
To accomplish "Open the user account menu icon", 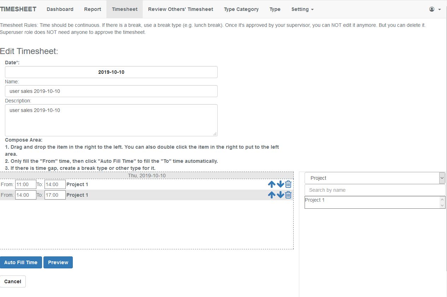I will (x=435, y=9).
